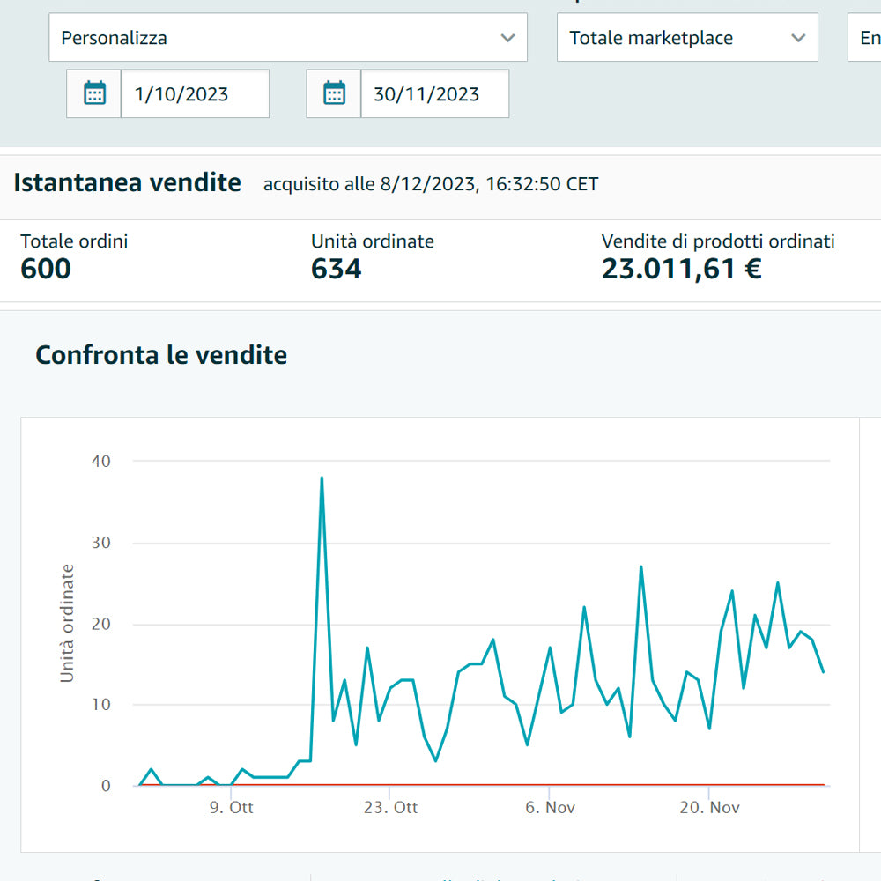This screenshot has width=881, height=881.
Task: Expand the partially visible dropdown beside Totale marketplace
Action: pyautogui.click(x=865, y=38)
